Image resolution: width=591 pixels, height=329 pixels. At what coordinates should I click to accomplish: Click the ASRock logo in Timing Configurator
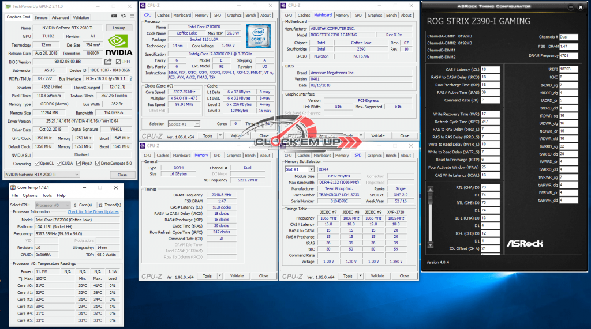pos(524,243)
